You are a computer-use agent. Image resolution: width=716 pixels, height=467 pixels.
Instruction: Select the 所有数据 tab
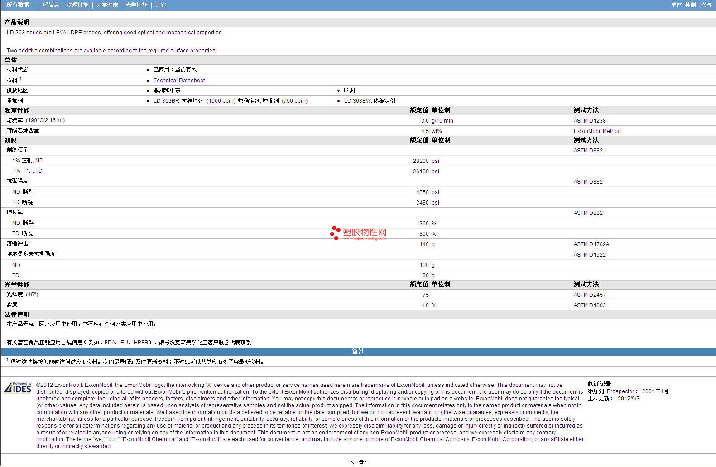(18, 5)
